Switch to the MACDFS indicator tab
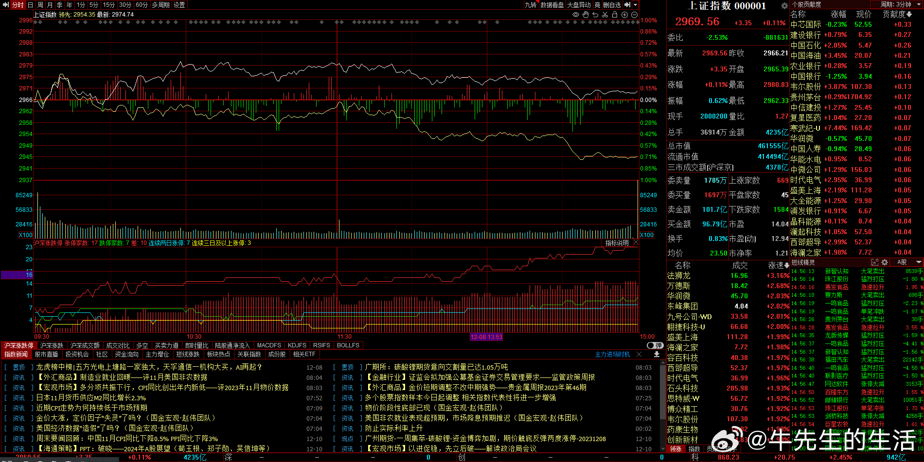The height and width of the screenshot is (462, 924). [x=269, y=345]
